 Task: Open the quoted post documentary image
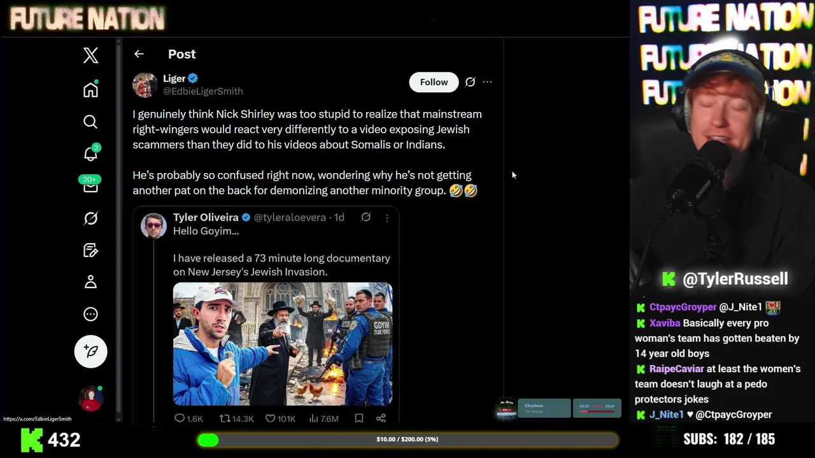coord(283,343)
